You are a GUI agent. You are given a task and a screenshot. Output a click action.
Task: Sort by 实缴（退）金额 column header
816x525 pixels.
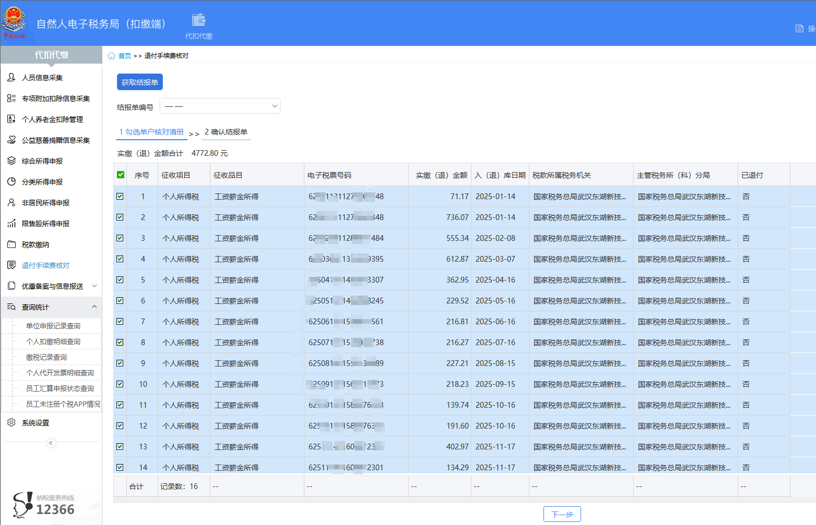coord(440,175)
